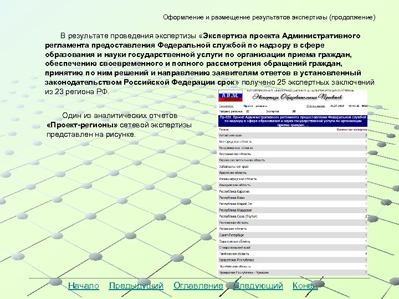Advance using the "Следующий" link
Viewport: 399px width, 299px height.
(x=258, y=286)
